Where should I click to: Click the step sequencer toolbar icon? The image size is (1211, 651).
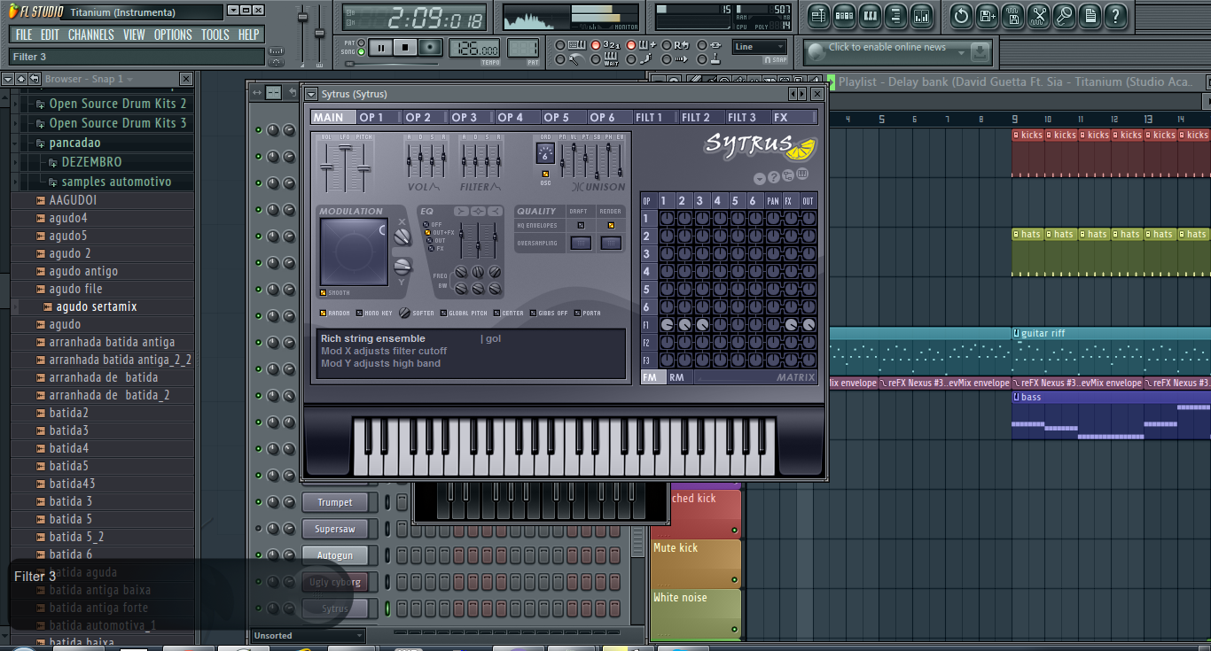[844, 15]
